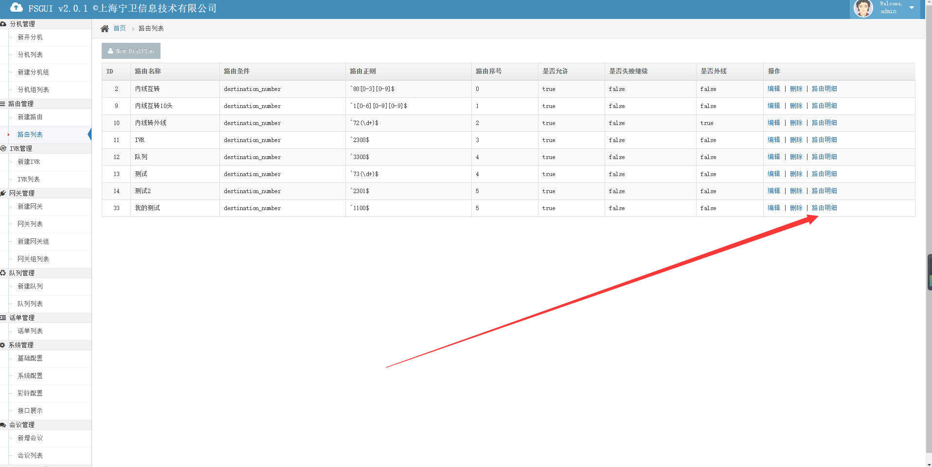Click the 分机管理 section icon
The image size is (932, 467).
coord(3,24)
